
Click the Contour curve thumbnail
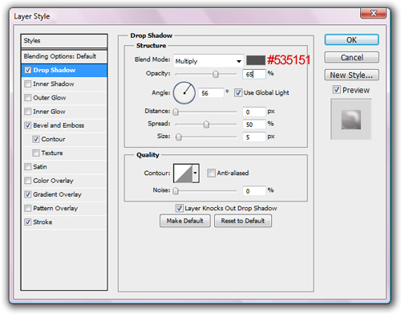(x=183, y=173)
